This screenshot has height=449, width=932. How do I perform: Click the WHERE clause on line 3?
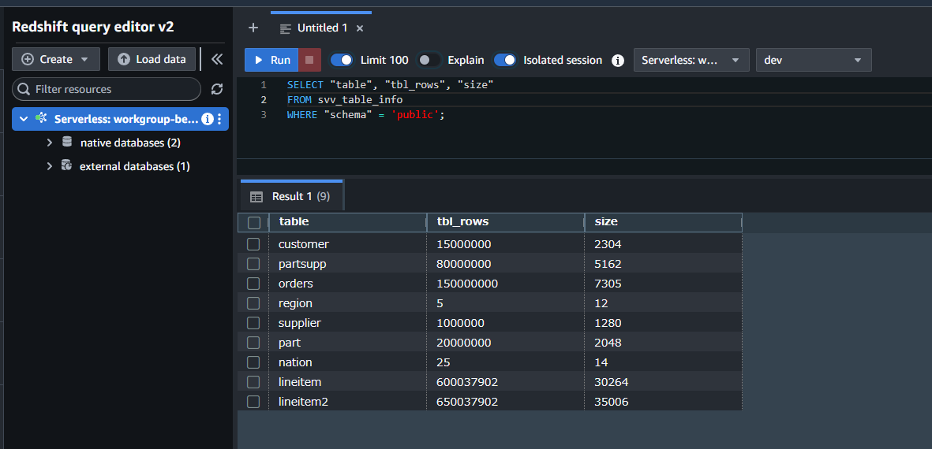click(x=365, y=114)
